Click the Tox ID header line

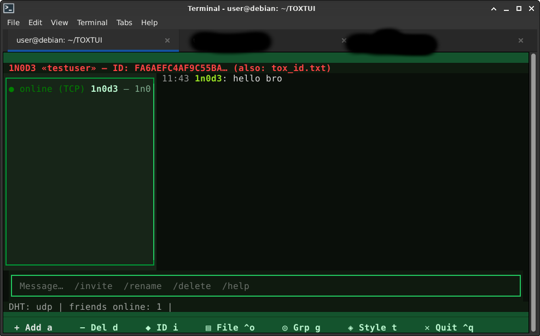[x=170, y=68]
